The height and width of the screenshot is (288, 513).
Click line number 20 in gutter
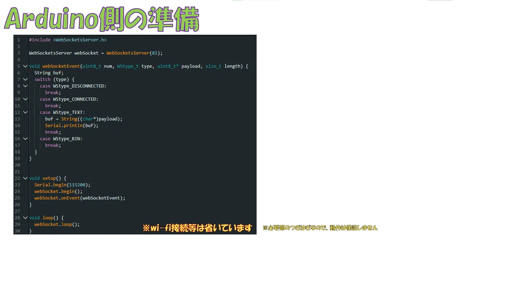pyautogui.click(x=18, y=165)
